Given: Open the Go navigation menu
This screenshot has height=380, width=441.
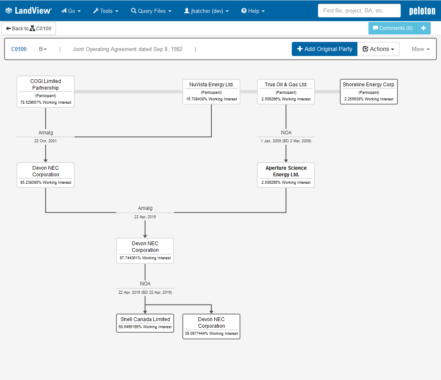Looking at the screenshot, I should click(71, 11).
